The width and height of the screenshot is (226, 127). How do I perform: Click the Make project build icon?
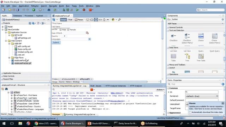click(64, 10)
